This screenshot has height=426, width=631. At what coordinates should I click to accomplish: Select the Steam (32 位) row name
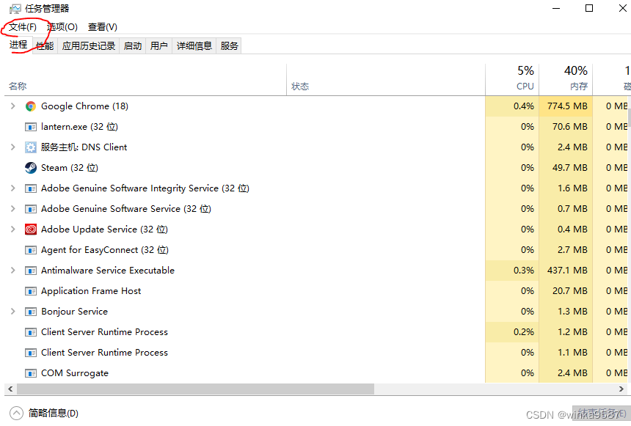(x=70, y=168)
